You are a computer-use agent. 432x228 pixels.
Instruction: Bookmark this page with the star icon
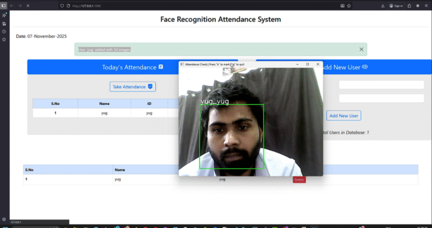pos(349,6)
